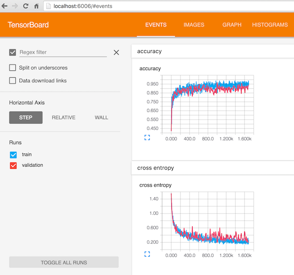Collapse the cross entropy section header
Image resolution: width=294 pixels, height=275 pixels.
tap(213, 168)
